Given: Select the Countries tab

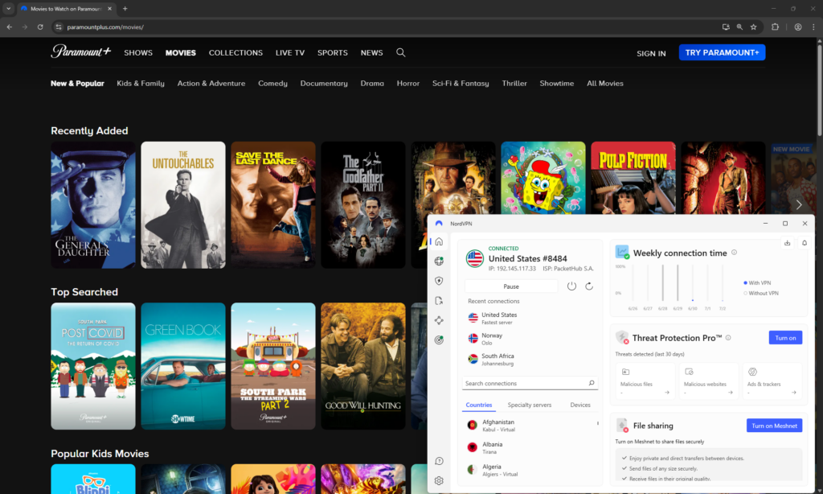Looking at the screenshot, I should click(479, 405).
